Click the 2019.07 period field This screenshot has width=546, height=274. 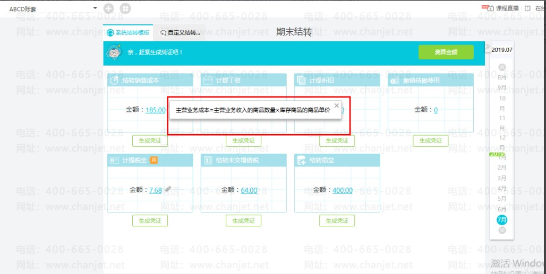pos(502,50)
